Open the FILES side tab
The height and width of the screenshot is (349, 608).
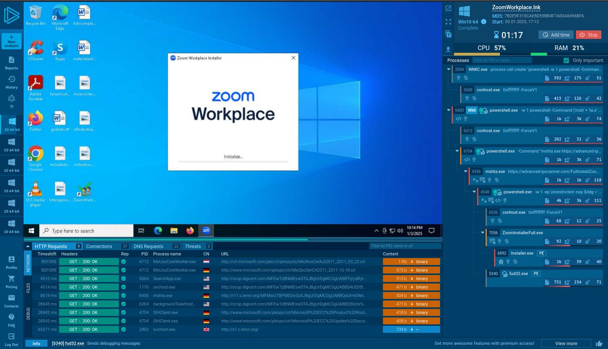point(28,288)
